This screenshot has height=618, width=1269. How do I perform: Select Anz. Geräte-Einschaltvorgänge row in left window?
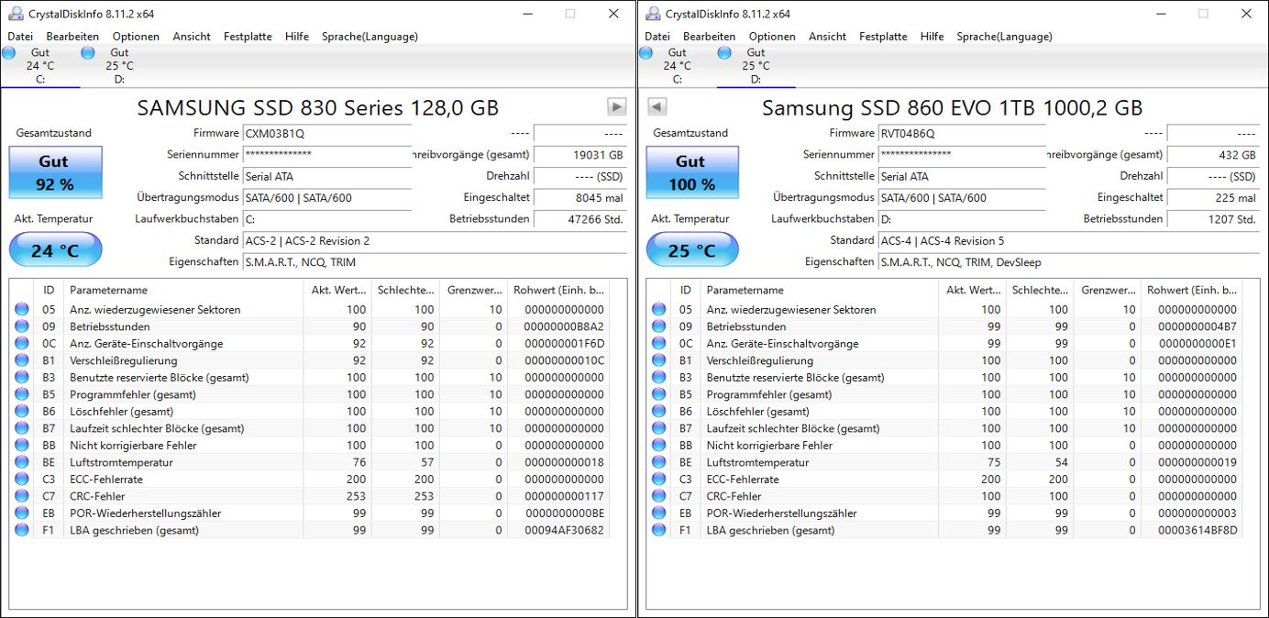coord(309,343)
